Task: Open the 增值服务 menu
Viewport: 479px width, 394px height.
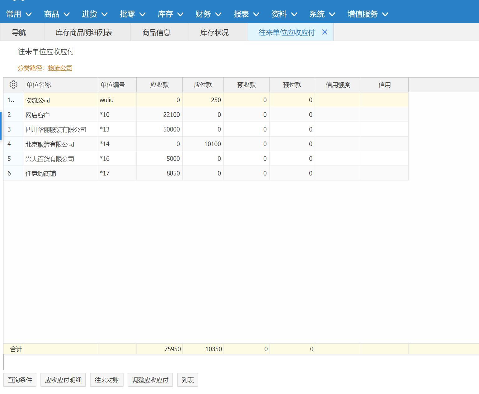Action: 368,14
